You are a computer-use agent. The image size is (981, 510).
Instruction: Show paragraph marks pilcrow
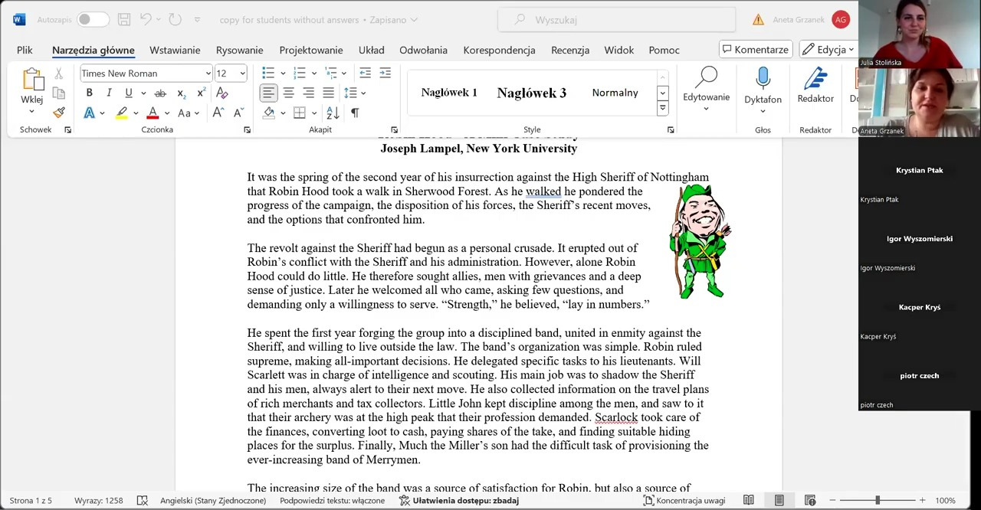pos(355,113)
